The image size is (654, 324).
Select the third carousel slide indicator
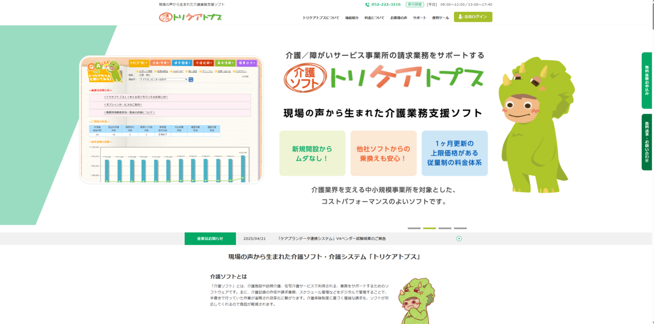pos(445,228)
